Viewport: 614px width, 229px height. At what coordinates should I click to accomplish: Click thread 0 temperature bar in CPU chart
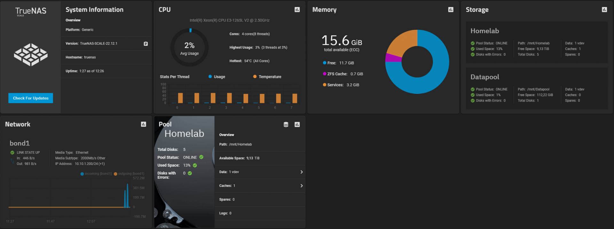(x=180, y=98)
